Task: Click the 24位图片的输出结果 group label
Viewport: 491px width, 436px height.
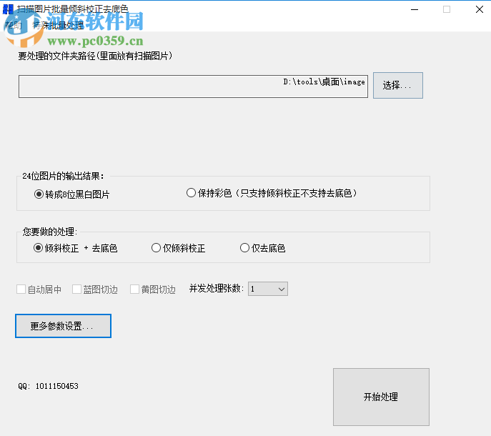Action: point(63,176)
